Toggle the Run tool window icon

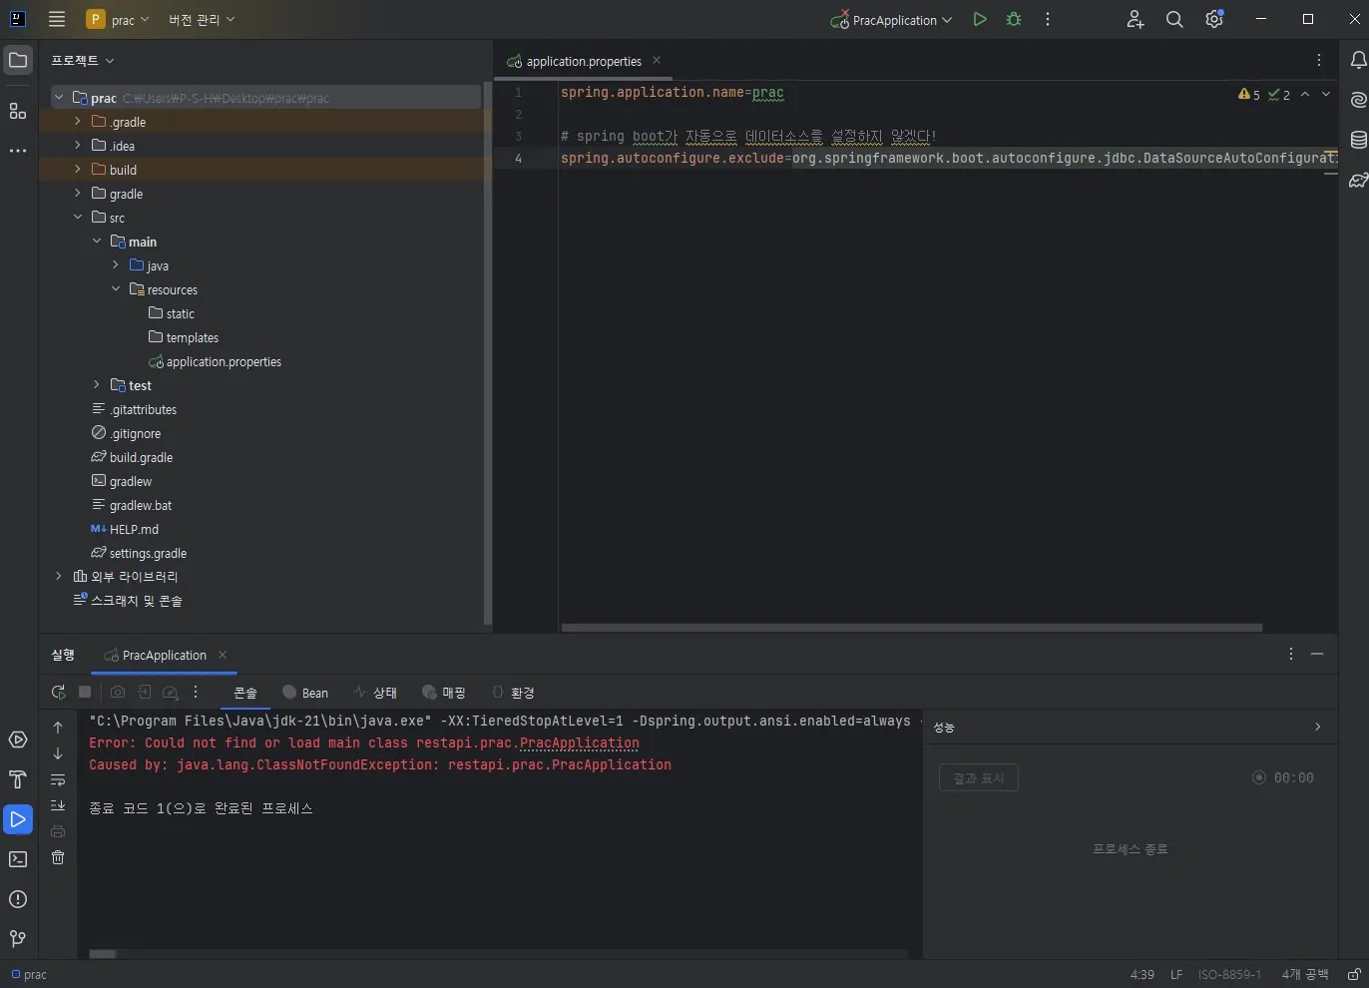(x=18, y=819)
